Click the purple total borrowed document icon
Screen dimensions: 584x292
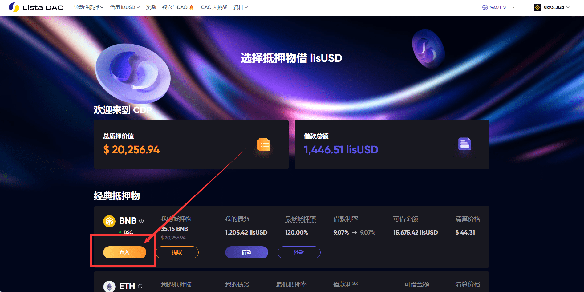465,144
